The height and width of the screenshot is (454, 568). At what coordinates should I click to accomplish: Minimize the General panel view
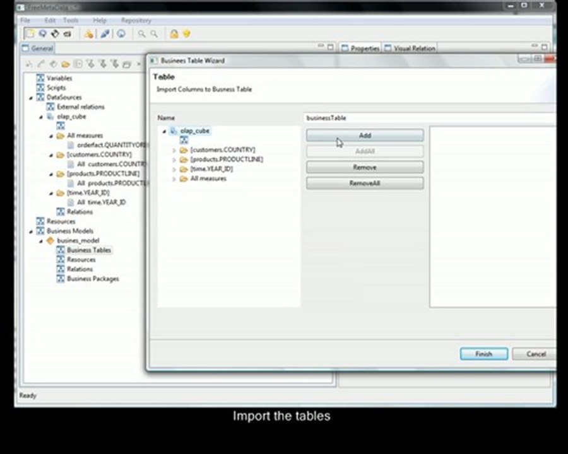tap(321, 46)
